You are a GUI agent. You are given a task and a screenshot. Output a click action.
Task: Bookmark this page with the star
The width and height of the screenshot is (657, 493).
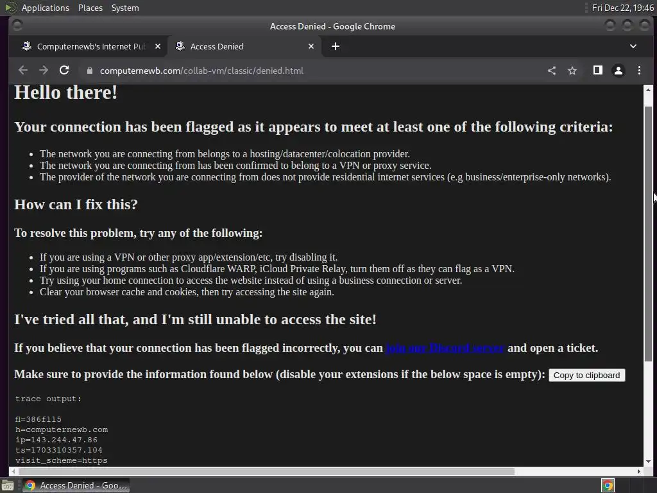tap(572, 71)
